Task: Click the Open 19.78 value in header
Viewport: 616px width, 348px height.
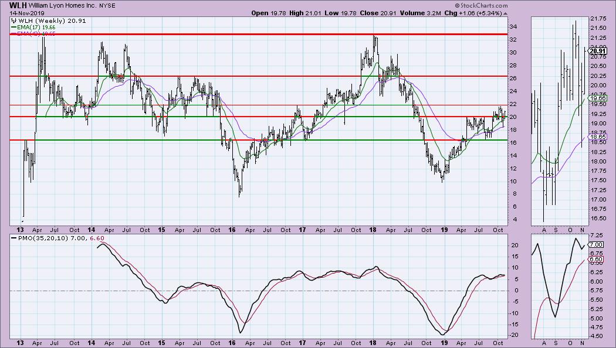Action: pos(269,13)
